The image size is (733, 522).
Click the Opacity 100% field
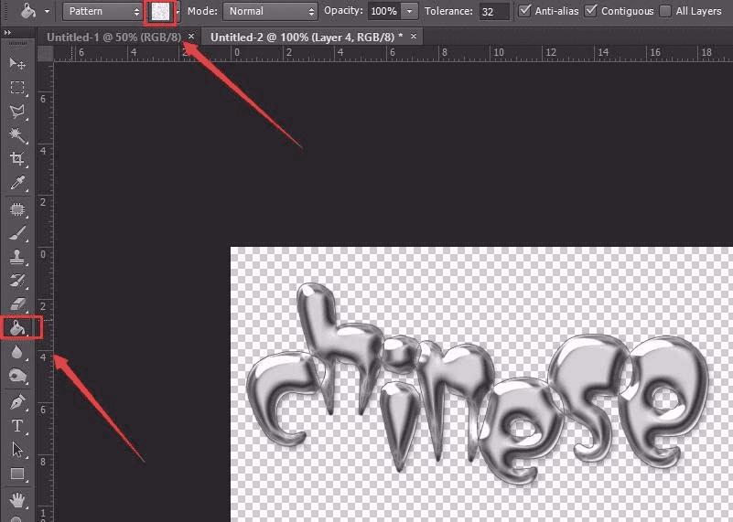coord(384,11)
